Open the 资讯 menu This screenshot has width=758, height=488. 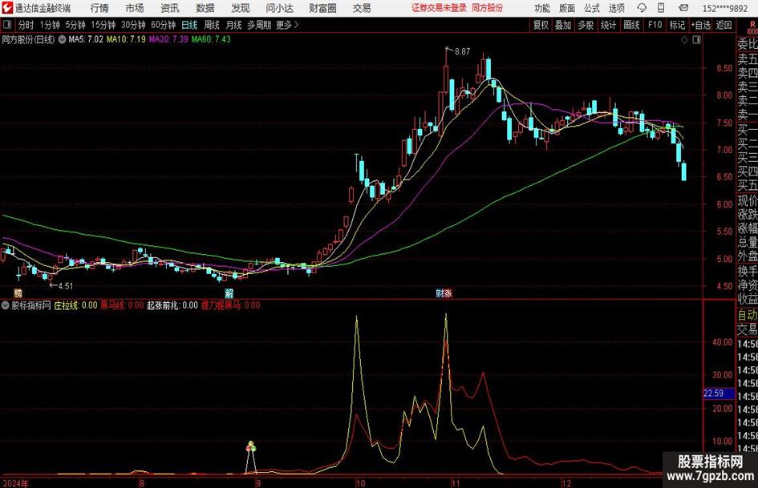point(170,8)
